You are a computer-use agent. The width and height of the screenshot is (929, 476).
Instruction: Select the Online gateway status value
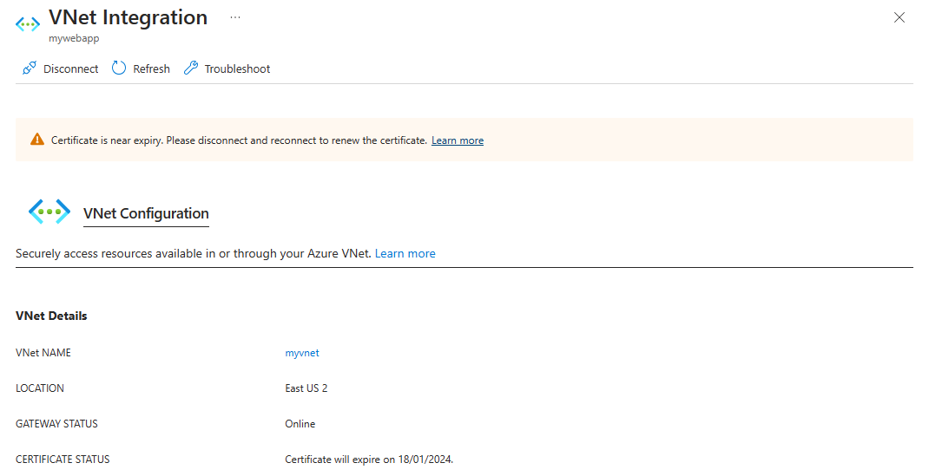pyautogui.click(x=300, y=424)
